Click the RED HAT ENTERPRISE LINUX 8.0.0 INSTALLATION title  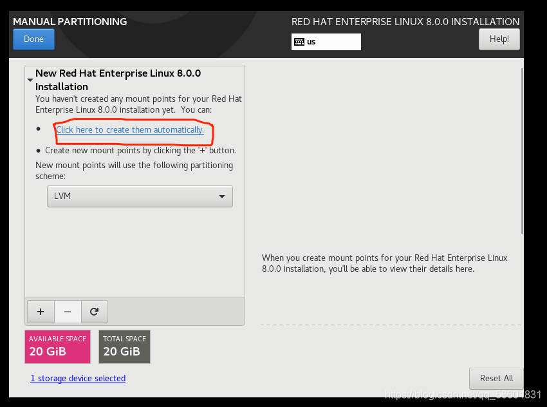point(405,22)
